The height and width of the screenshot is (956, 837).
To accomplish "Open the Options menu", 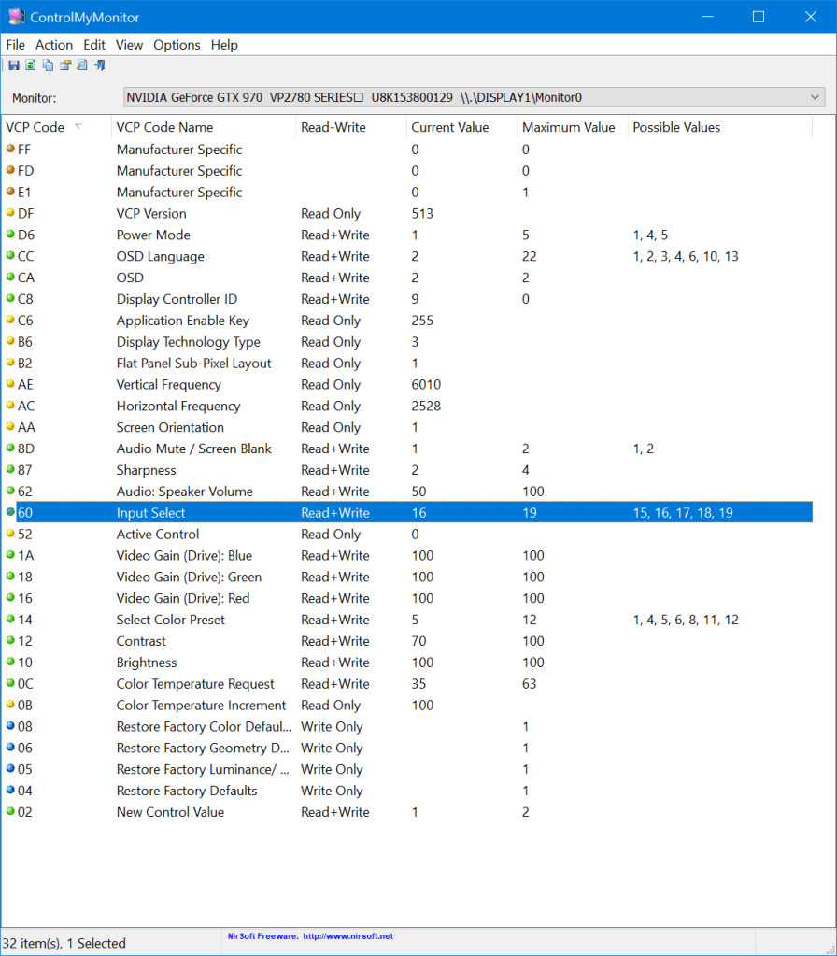I will [x=177, y=44].
